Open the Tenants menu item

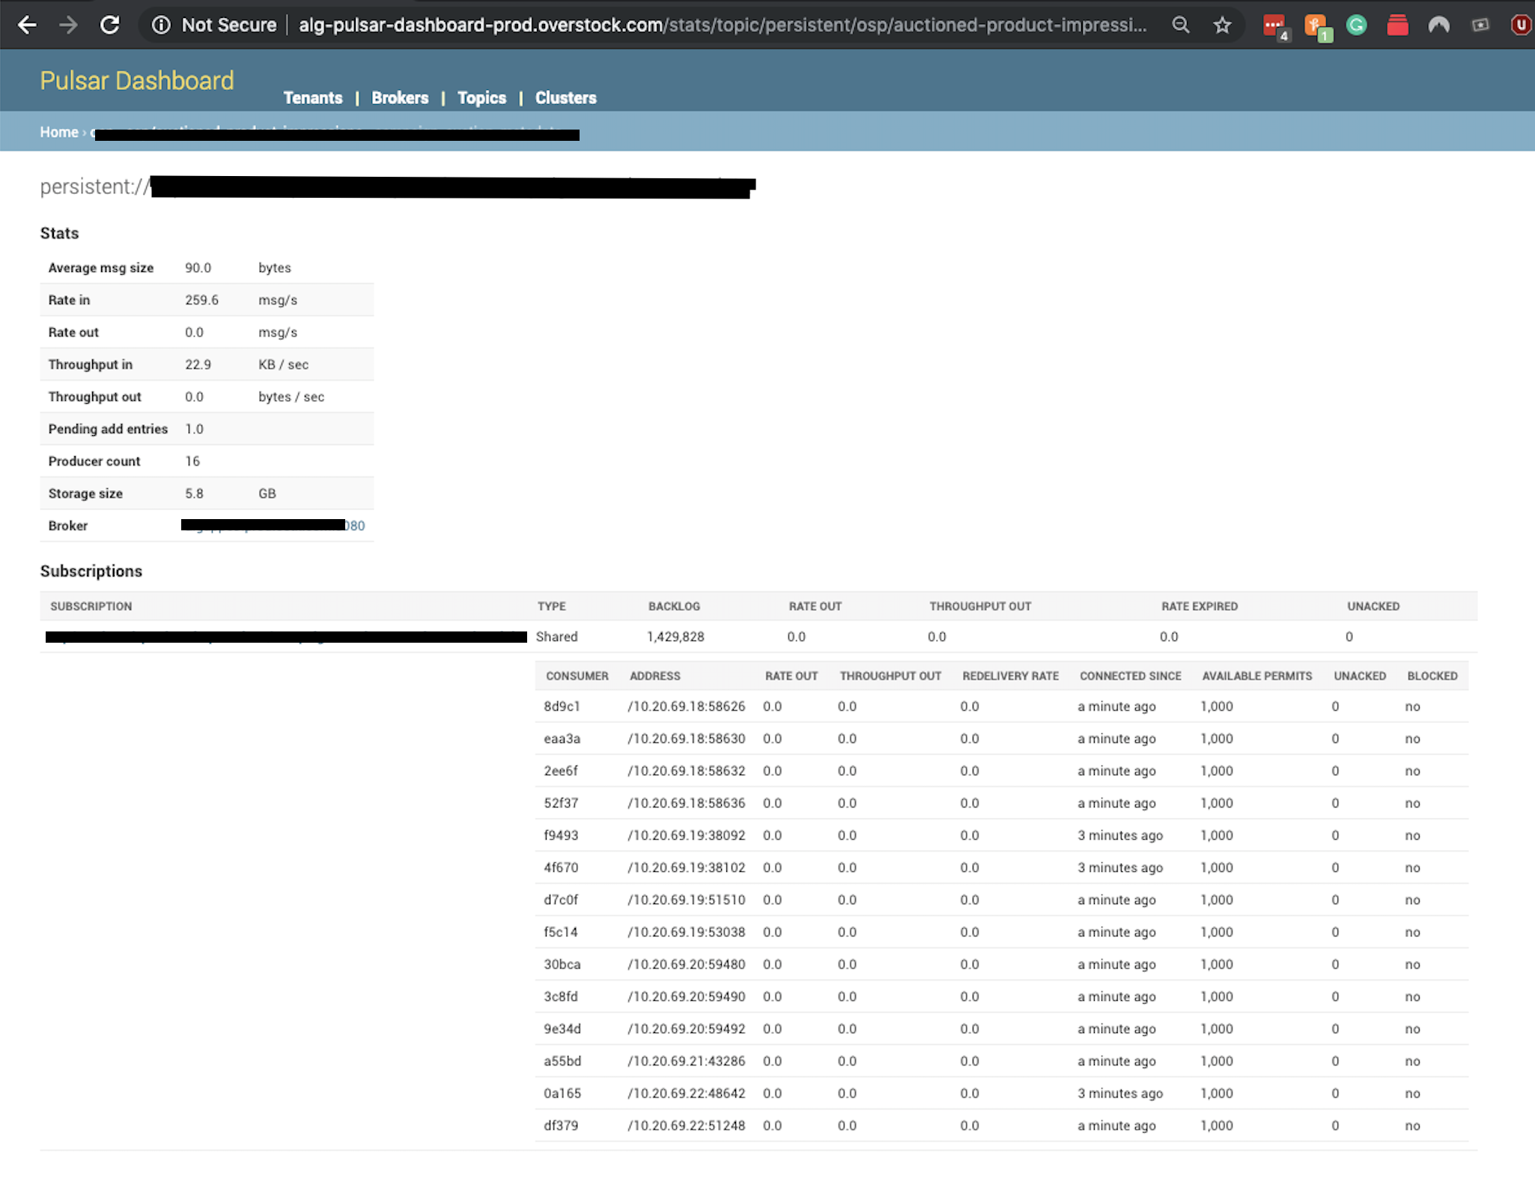[312, 98]
